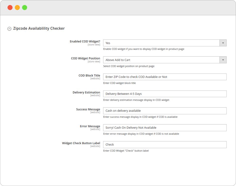Viewport: 236px width, 186px height.
Task: Click the yellow minimize window dot
Action: tap(17, 8)
